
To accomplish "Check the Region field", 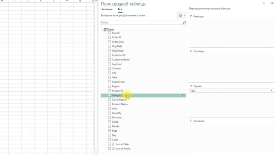I will click(x=109, y=86).
